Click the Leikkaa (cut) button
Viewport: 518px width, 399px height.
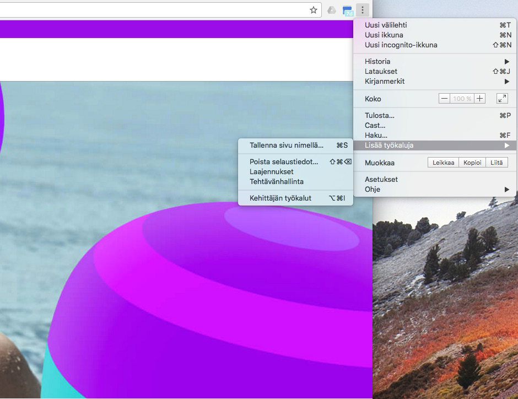point(444,163)
